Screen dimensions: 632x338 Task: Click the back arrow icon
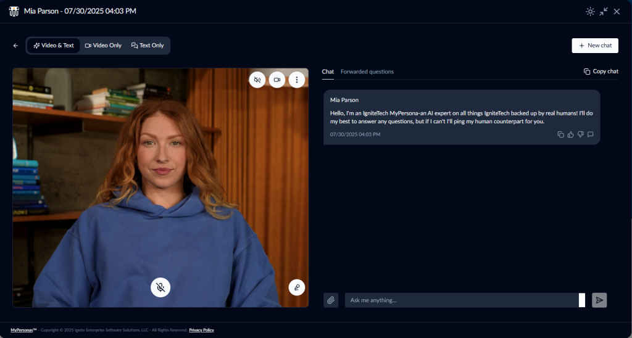coord(15,46)
